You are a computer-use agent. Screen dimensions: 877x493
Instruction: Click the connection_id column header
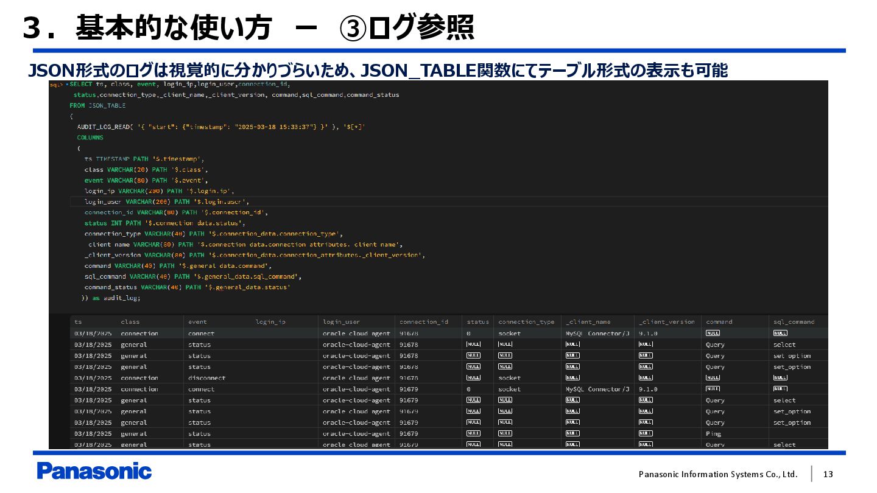point(423,322)
